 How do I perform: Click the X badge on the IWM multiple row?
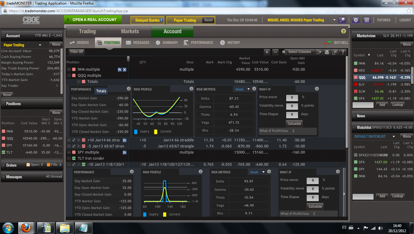pos(125,69)
